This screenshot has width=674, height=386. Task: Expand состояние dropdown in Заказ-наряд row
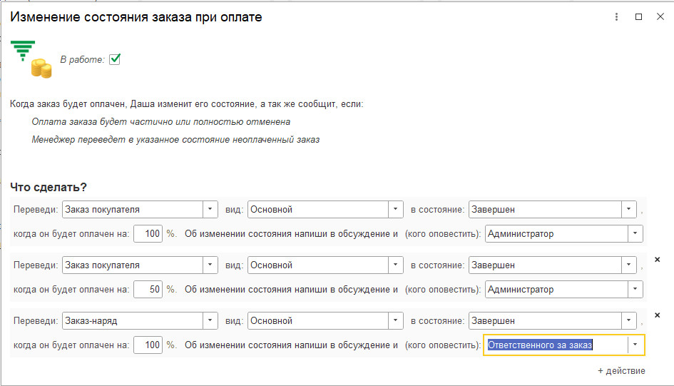(x=629, y=320)
